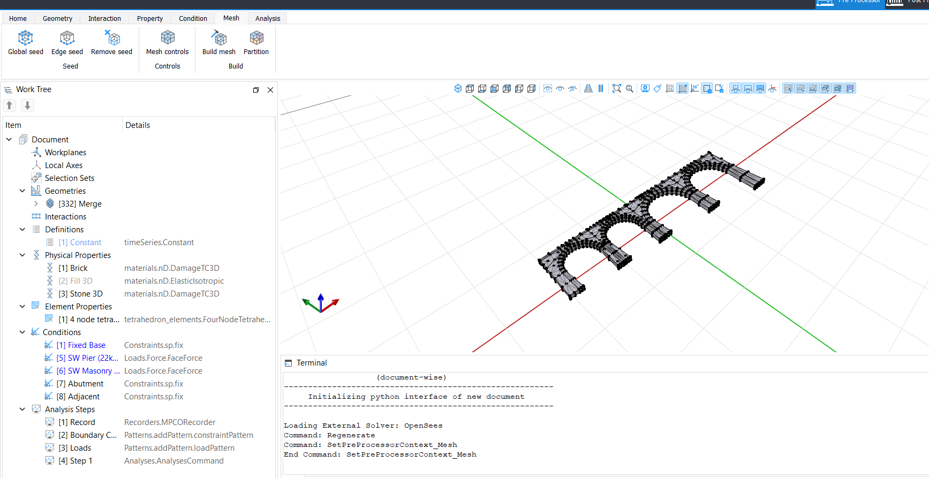The width and height of the screenshot is (929, 478).
Task: Toggle the first highlighted selection filter button
Action: pyautogui.click(x=789, y=88)
